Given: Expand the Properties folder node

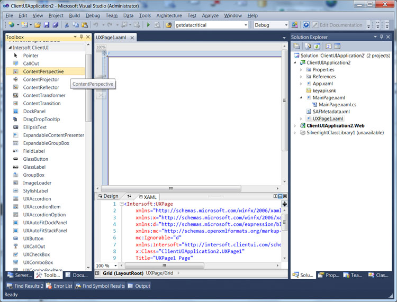Looking at the screenshot, I should pos(301,70).
